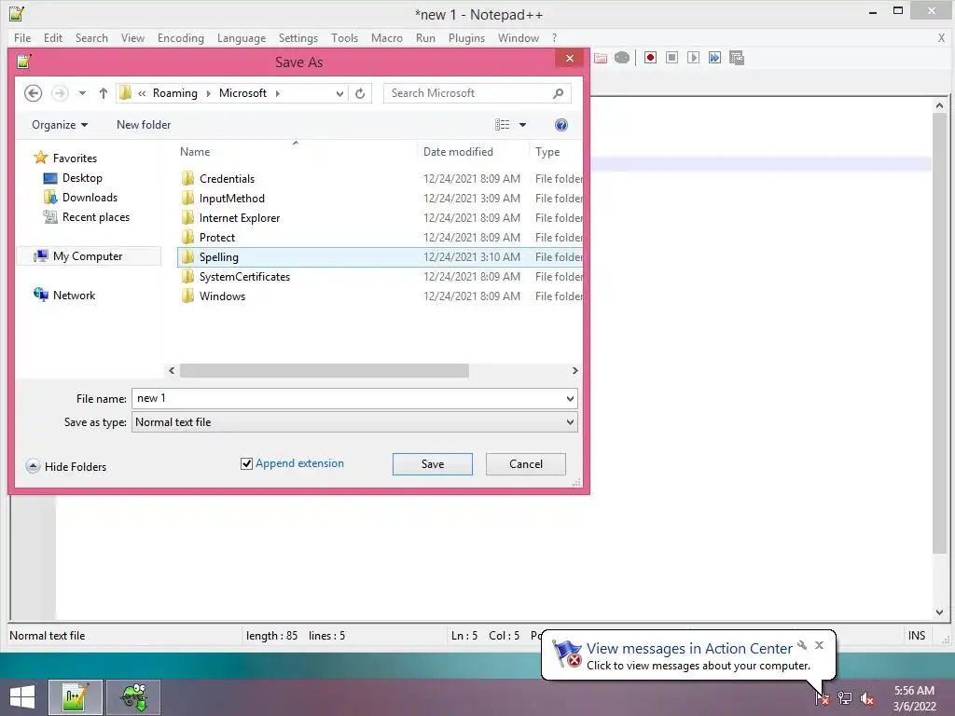This screenshot has width=955, height=716.
Task: Click the gray monitoring toolbar icon
Action: click(622, 58)
